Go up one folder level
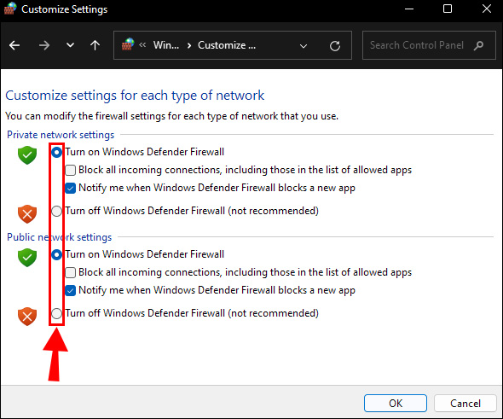 (x=95, y=45)
